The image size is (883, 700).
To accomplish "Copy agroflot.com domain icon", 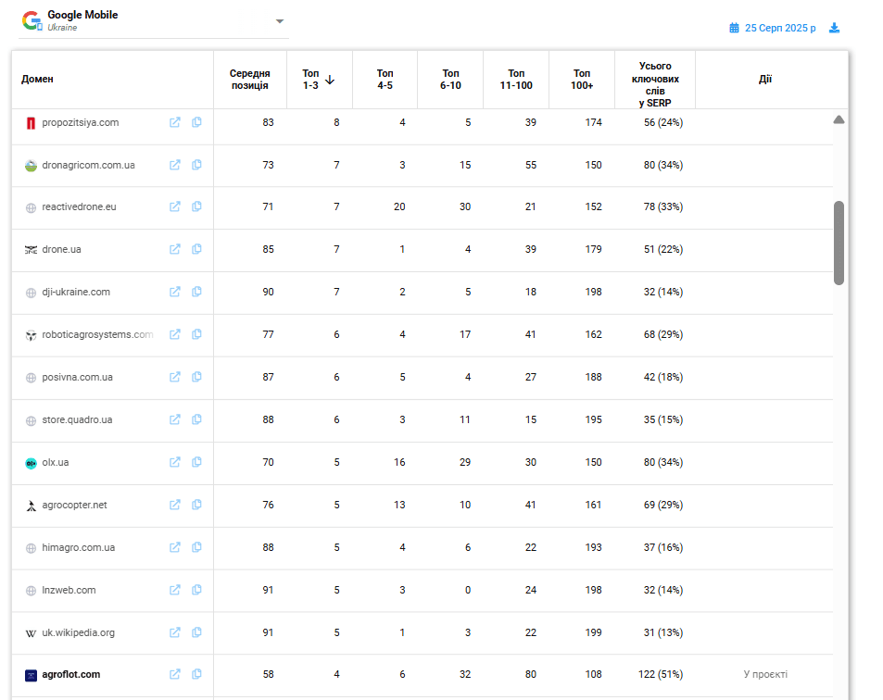I will (196, 674).
